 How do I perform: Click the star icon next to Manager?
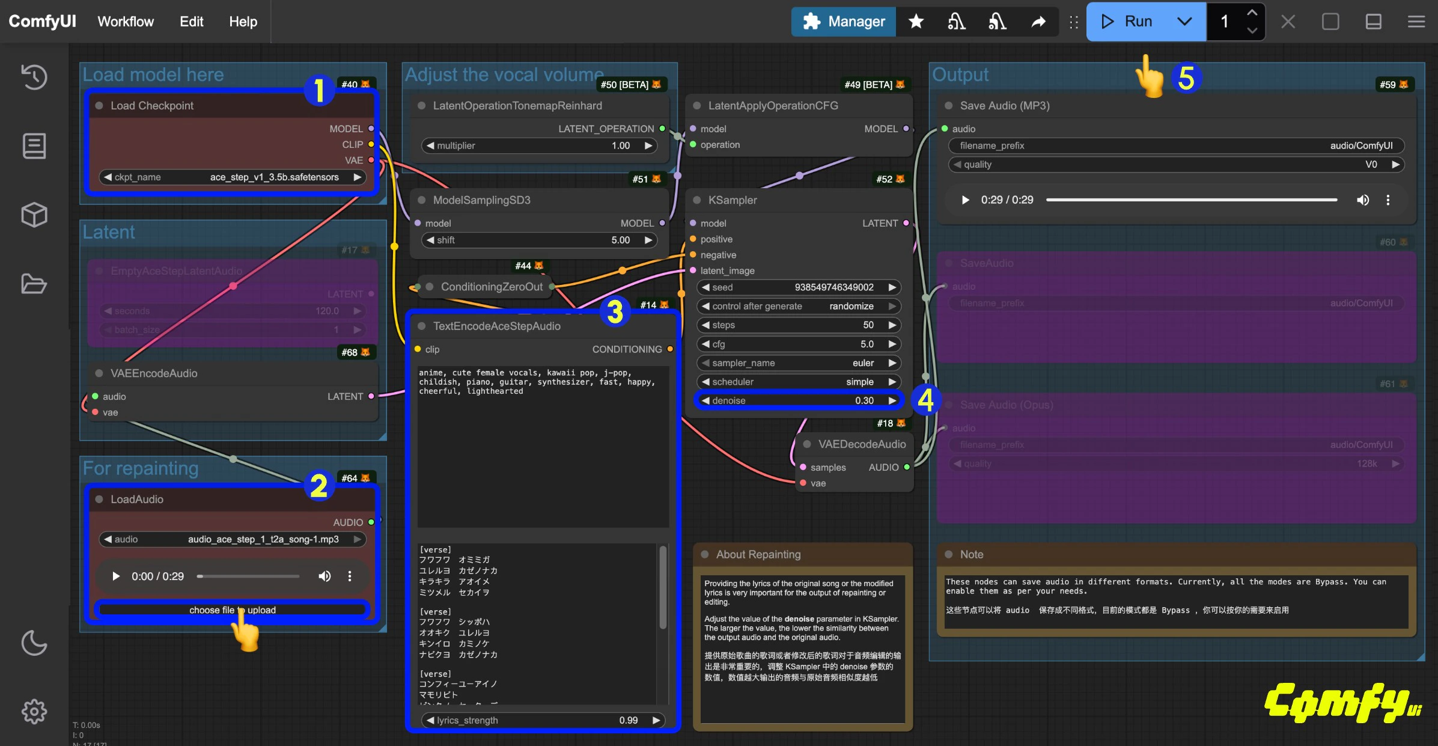[x=916, y=22]
